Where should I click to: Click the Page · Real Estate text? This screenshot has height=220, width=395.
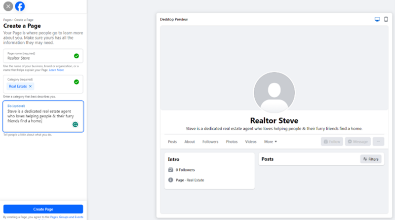click(x=190, y=180)
